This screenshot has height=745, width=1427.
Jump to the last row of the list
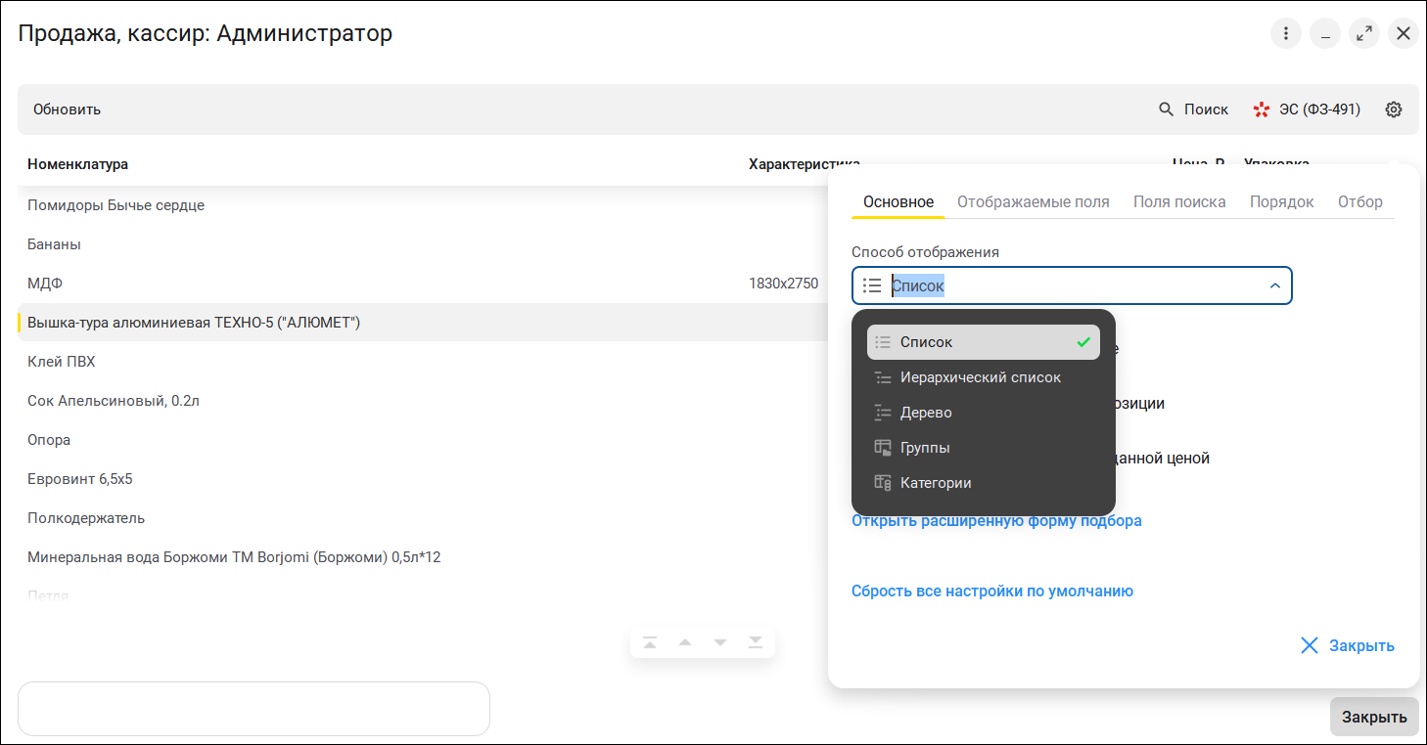(756, 642)
